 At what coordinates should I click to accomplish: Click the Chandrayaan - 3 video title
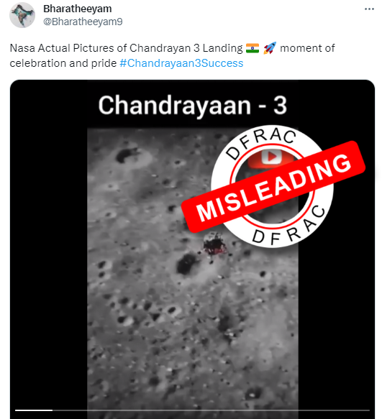(193, 105)
